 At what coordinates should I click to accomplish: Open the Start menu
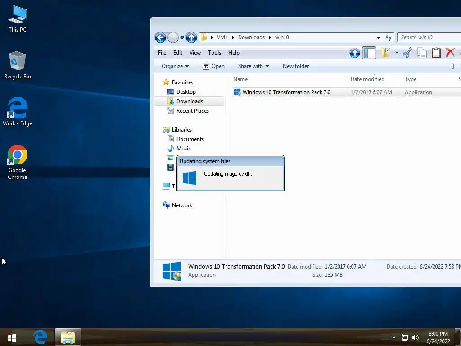12,338
